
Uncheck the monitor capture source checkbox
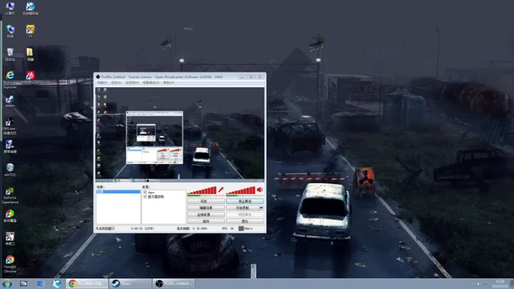[x=145, y=197]
